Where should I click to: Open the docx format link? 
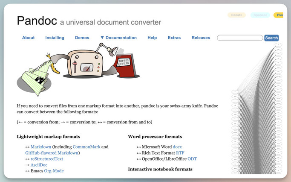coord(177,147)
